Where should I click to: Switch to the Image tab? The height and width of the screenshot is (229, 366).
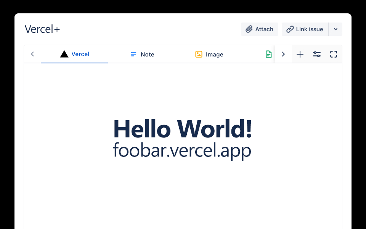click(x=209, y=54)
